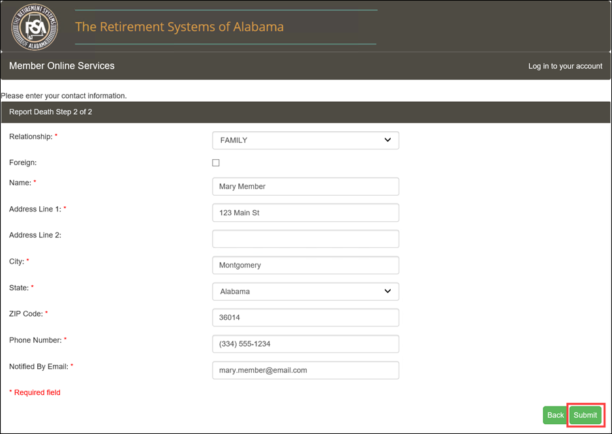The image size is (612, 434).
Task: Click the Name field containing Mary Member
Action: coord(305,187)
